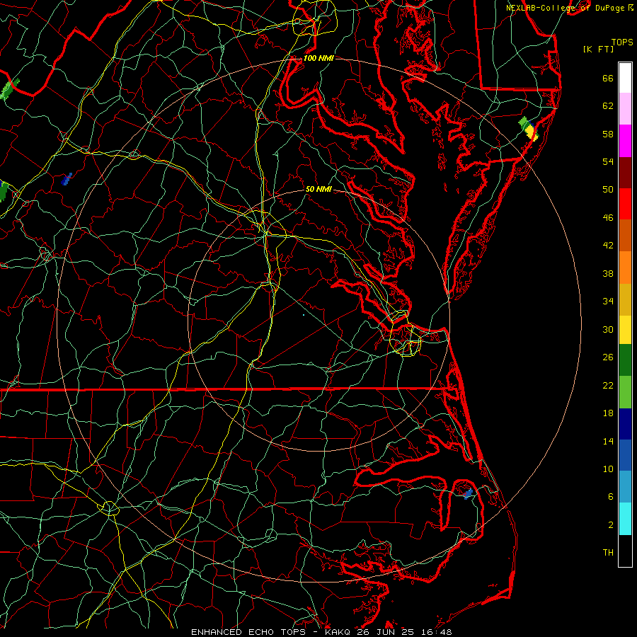Image resolution: width=637 pixels, height=637 pixels.
Task: Choose the dark green legend swatch
Action: (x=625, y=360)
